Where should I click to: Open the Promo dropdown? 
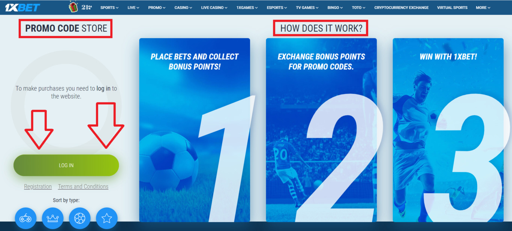157,7
